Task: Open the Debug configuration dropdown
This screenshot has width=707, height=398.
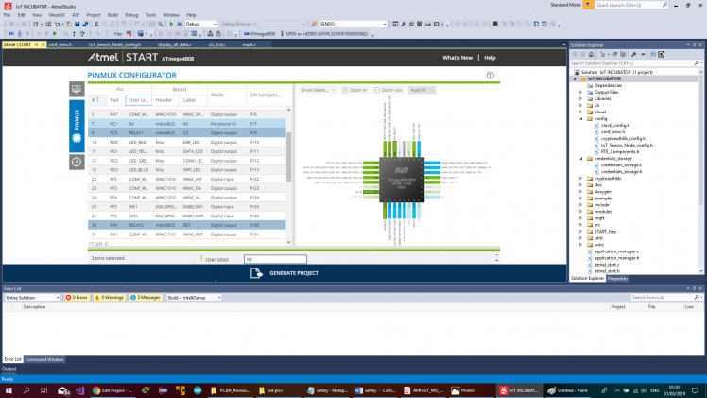Action: (201, 24)
